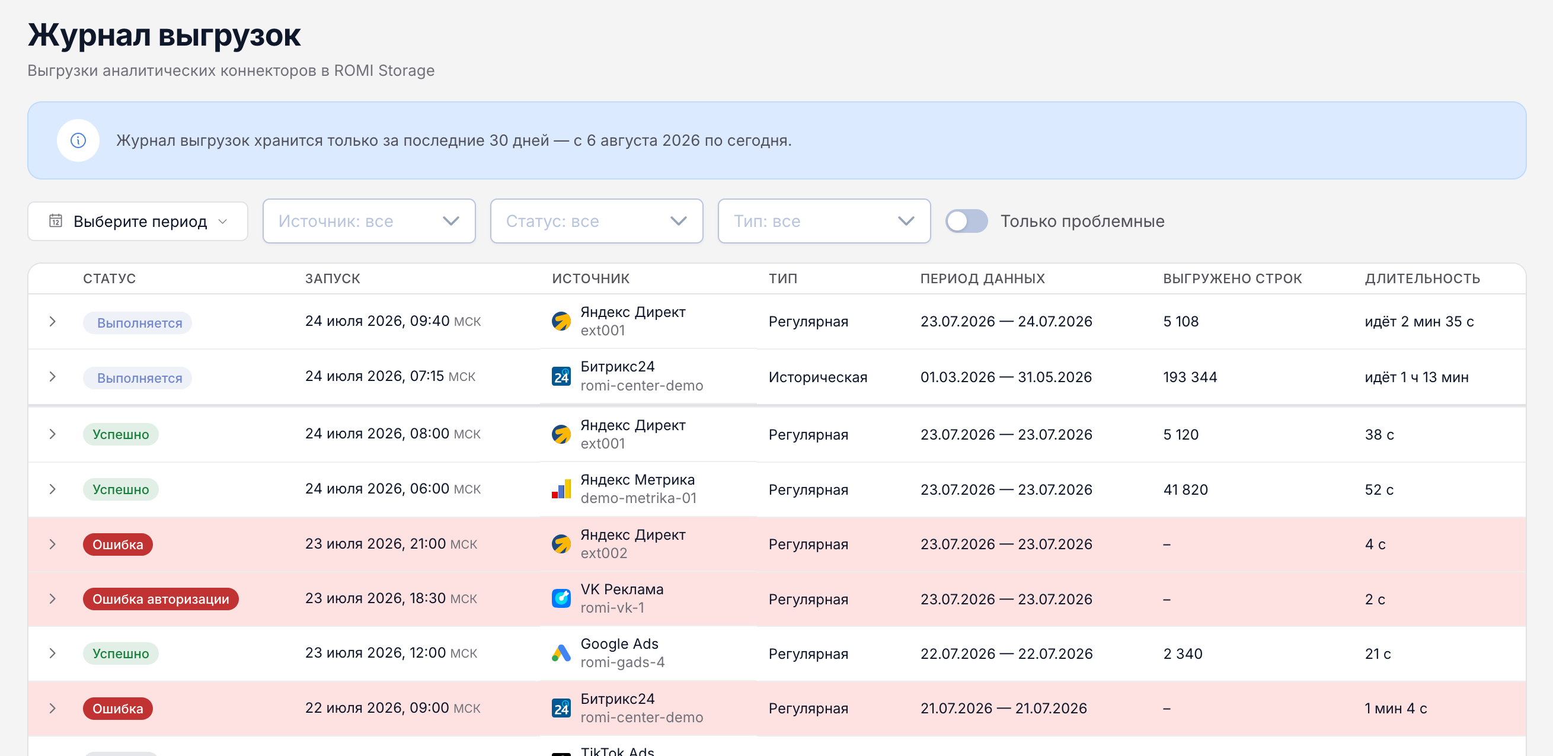Click Яндекс Директ icon for ext002
This screenshot has height=756, width=1553.
[561, 544]
